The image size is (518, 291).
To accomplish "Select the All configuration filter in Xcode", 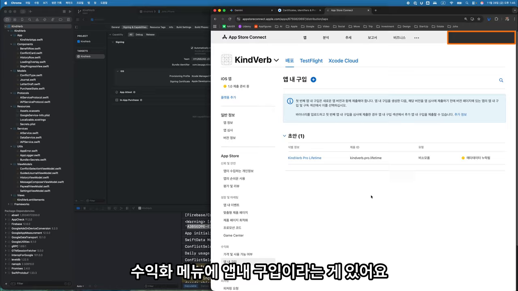I will tap(131, 35).
